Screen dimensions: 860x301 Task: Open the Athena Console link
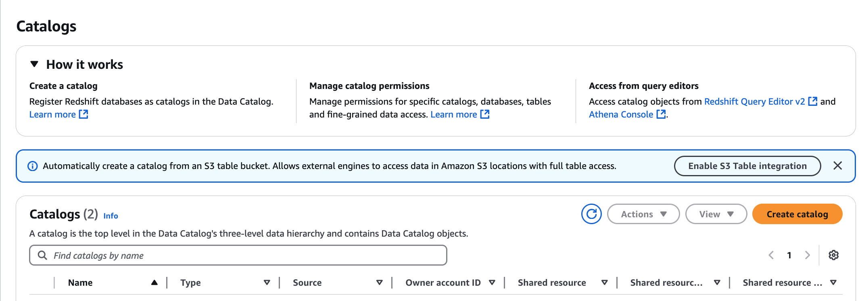pos(621,115)
